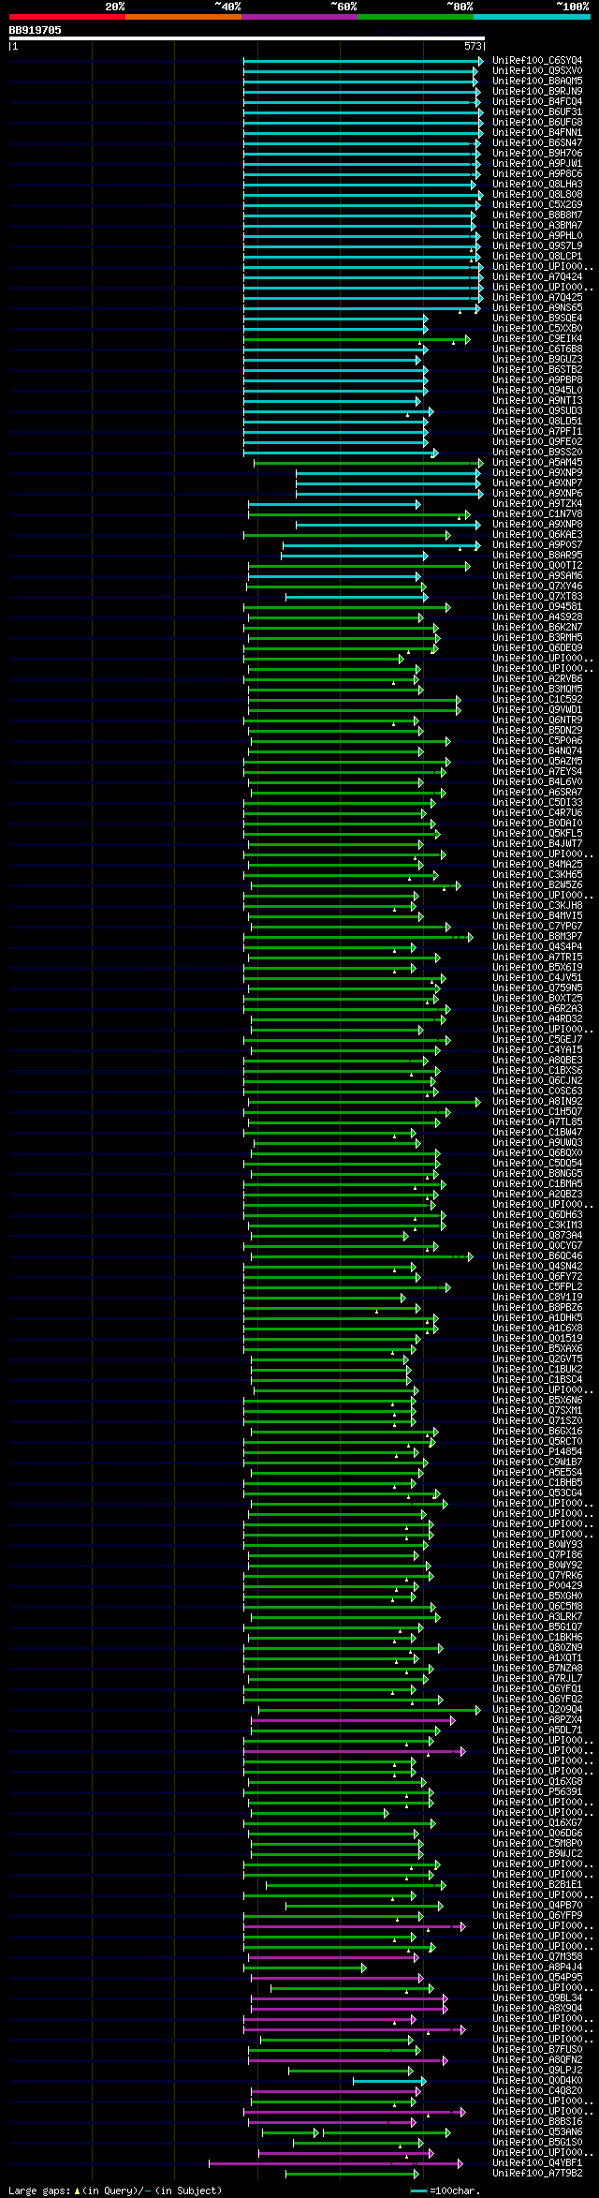599x2198 pixels.
Task: Click UniRef100_B9SS20 label
Action: pos(537,453)
